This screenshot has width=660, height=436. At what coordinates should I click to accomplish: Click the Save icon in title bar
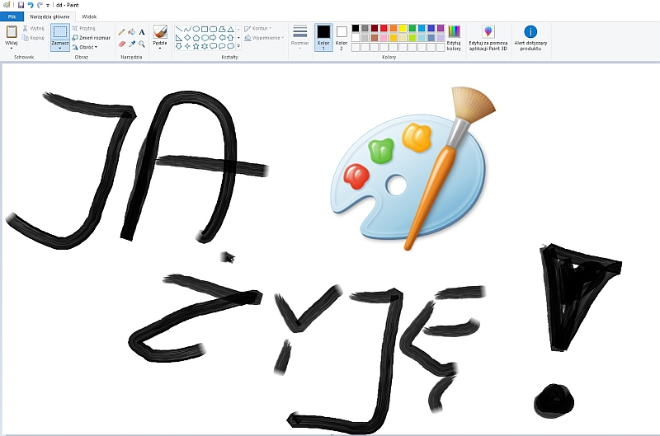[x=21, y=5]
